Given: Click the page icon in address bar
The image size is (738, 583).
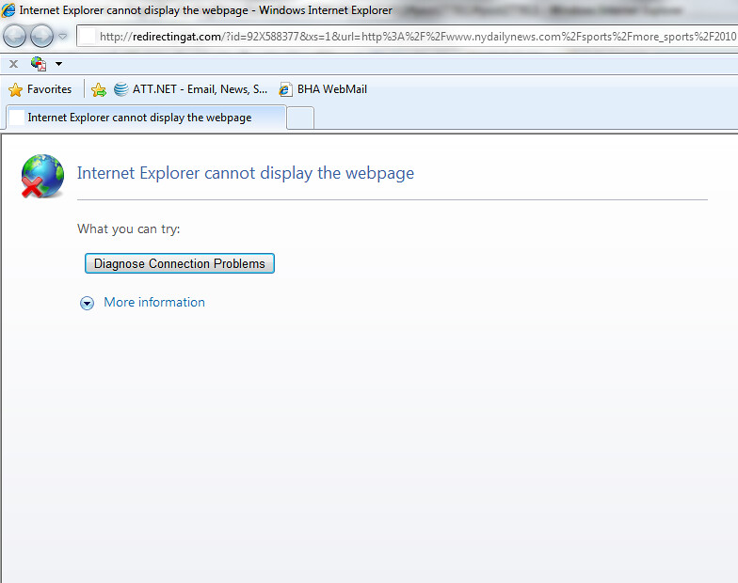Looking at the screenshot, I should click(88, 36).
